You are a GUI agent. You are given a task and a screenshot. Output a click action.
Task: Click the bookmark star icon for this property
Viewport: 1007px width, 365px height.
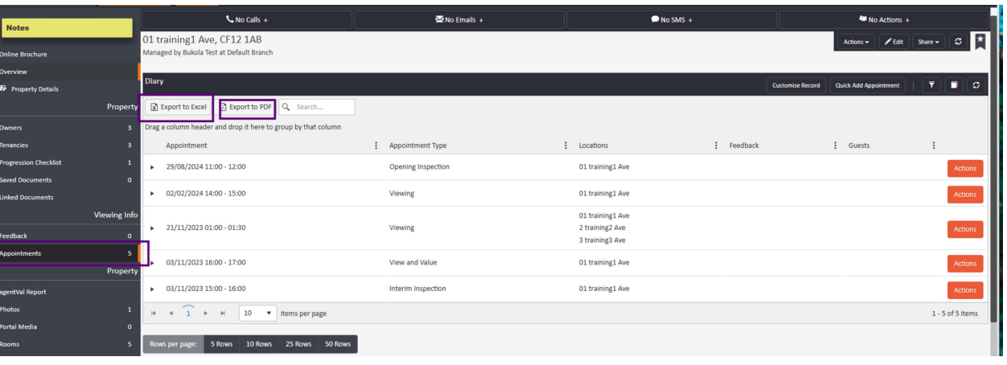979,42
